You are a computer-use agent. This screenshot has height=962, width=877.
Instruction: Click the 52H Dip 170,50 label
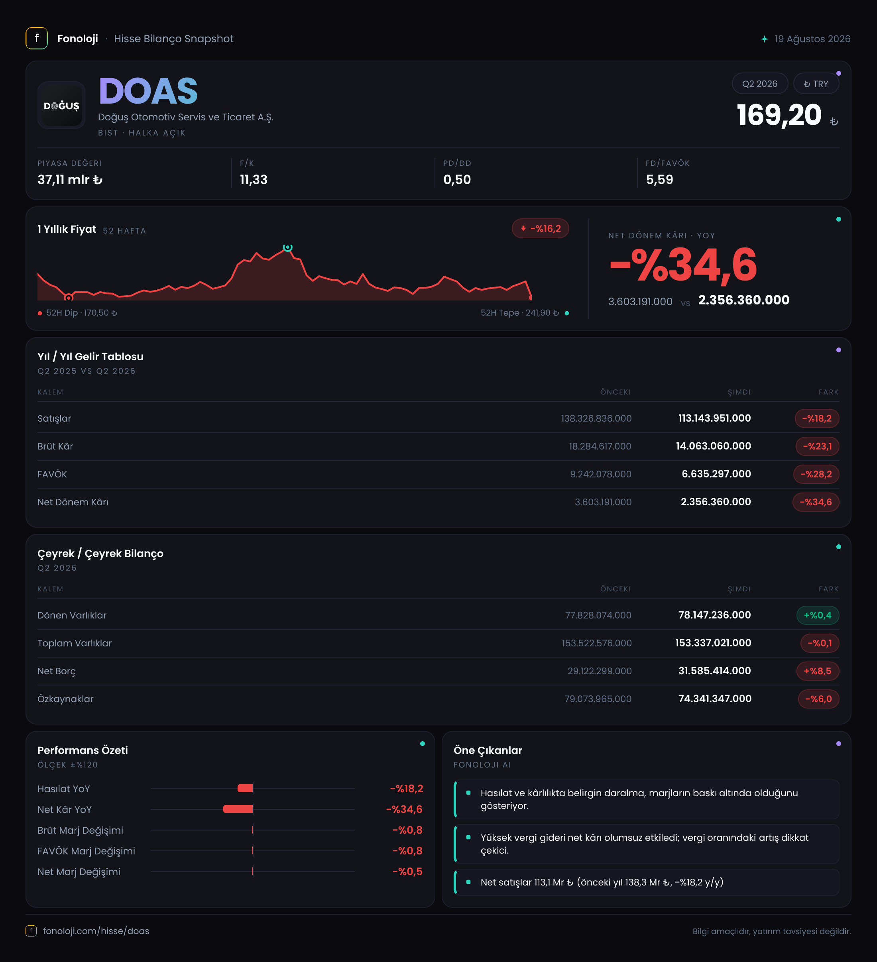coord(82,313)
